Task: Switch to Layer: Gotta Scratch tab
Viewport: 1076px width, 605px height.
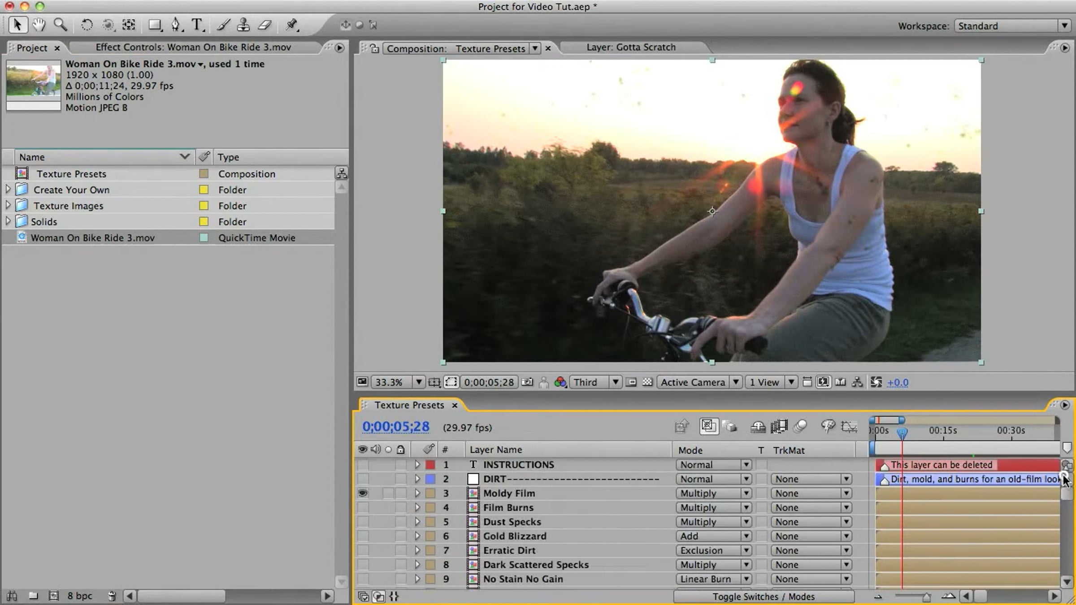Action: tap(630, 48)
